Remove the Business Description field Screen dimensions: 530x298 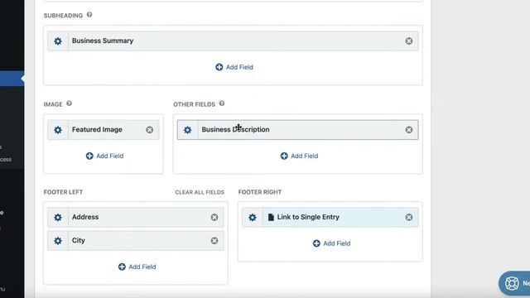409,130
